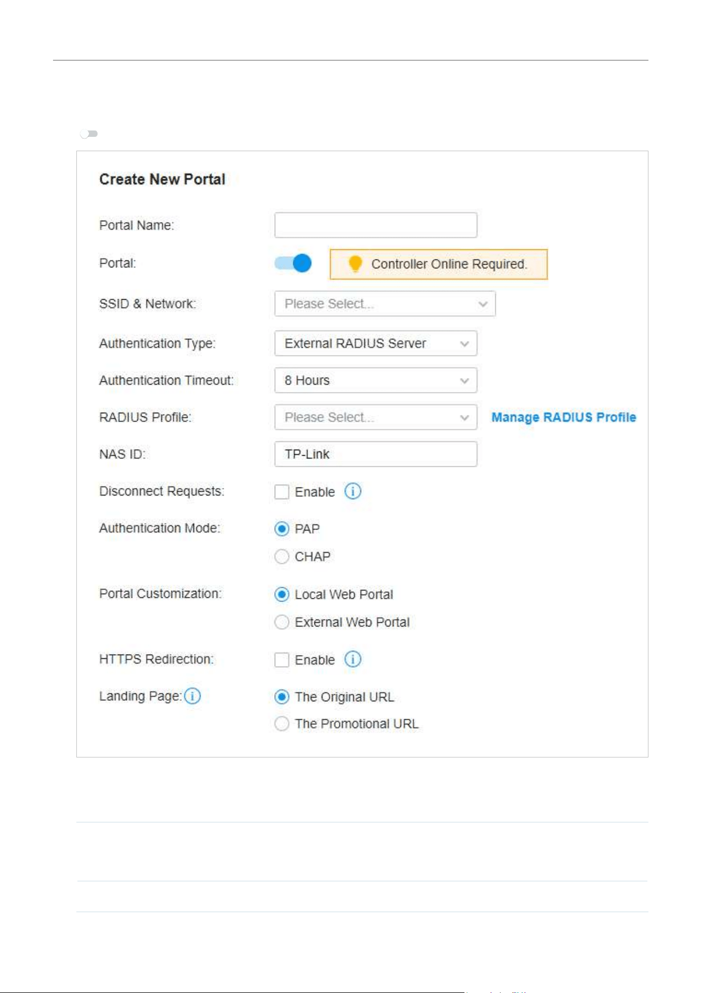Open the Manage RADIUS Profile link
The image size is (702, 993).
pos(564,417)
